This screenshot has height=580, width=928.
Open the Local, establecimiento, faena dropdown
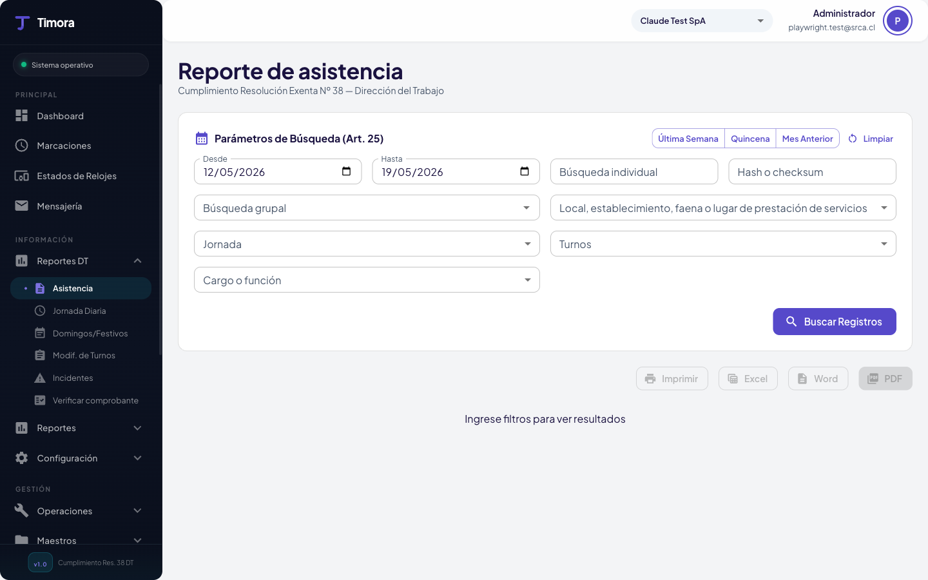coord(723,208)
